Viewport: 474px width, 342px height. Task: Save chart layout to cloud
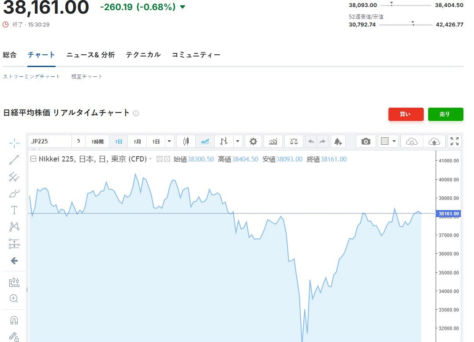(434, 141)
